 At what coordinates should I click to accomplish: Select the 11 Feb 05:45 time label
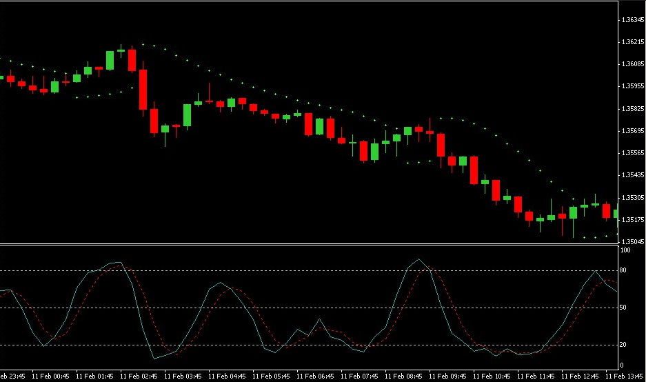click(x=271, y=376)
